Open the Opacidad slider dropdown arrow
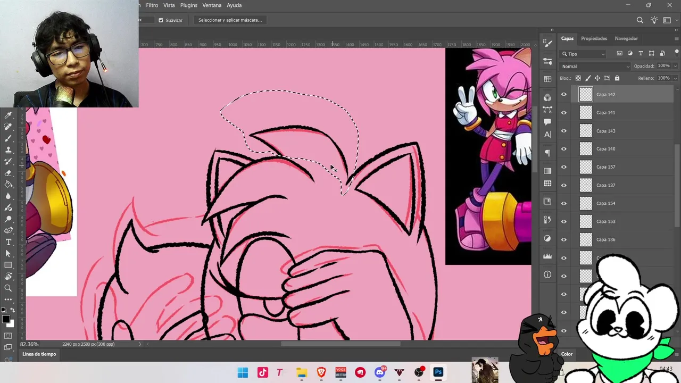681x383 pixels. point(675,66)
